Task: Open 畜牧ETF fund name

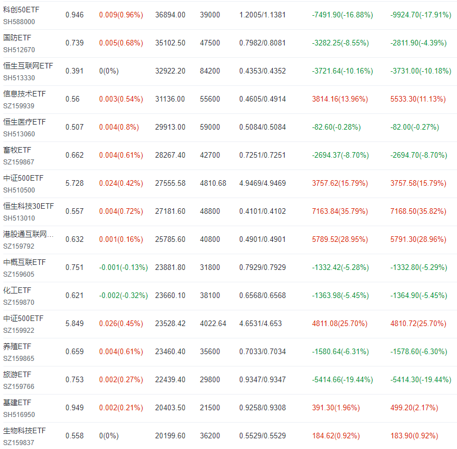Action: tap(17, 150)
